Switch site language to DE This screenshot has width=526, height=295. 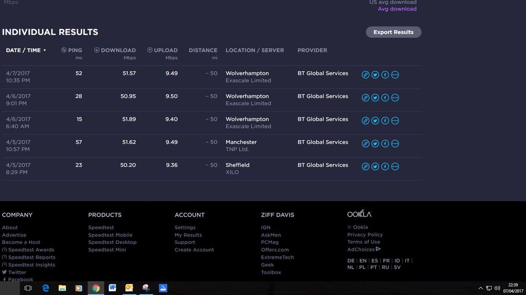[x=351, y=261]
